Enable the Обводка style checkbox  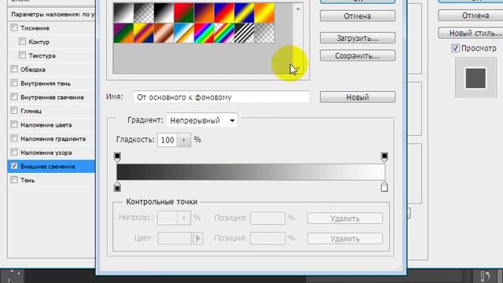14,69
